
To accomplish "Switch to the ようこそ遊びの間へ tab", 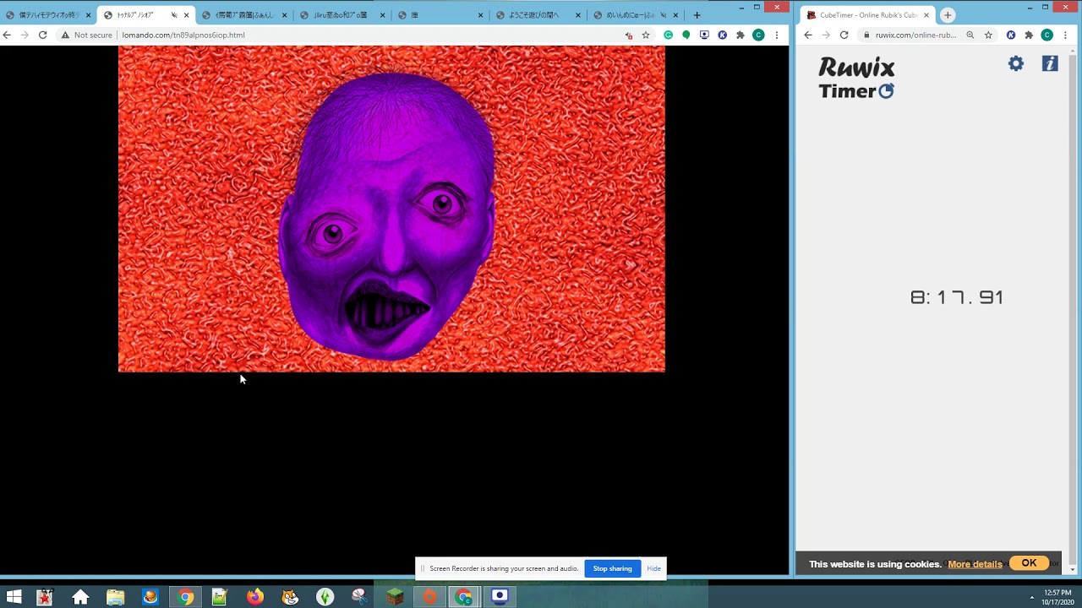I will (x=538, y=15).
